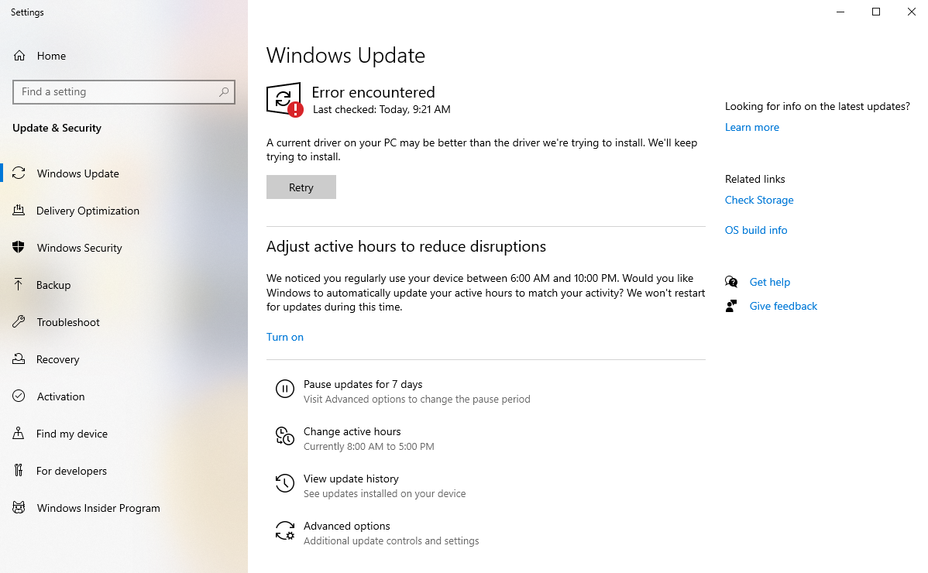
Task: Click the Give feedback person icon
Action: [x=731, y=306]
